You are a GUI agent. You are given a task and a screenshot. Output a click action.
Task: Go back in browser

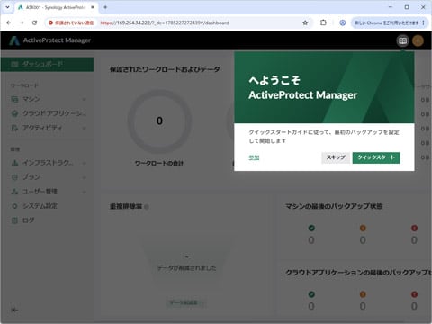[9, 22]
